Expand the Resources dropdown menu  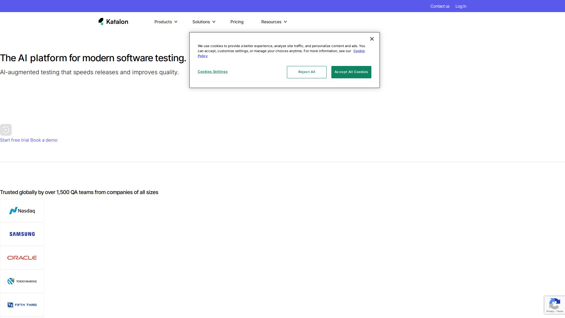click(274, 22)
